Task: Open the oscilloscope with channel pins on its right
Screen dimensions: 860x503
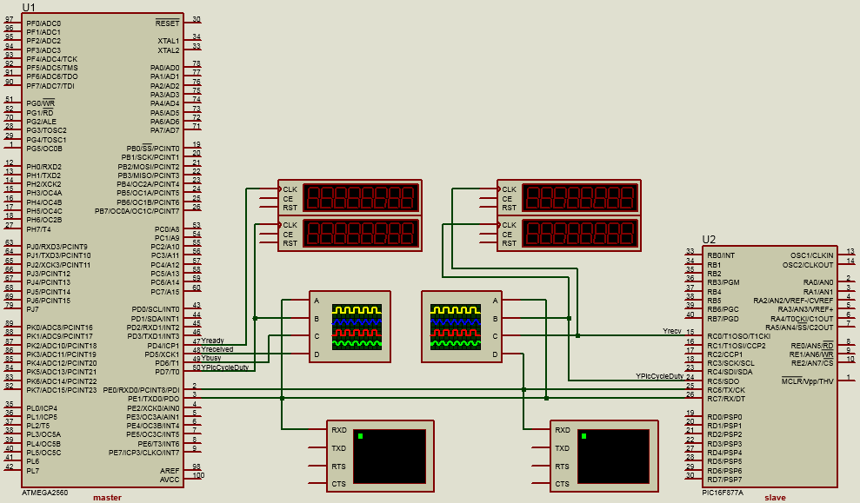Action: [x=462, y=327]
